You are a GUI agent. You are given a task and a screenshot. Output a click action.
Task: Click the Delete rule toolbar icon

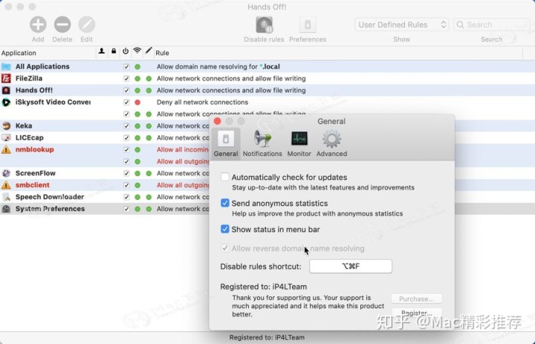click(62, 25)
